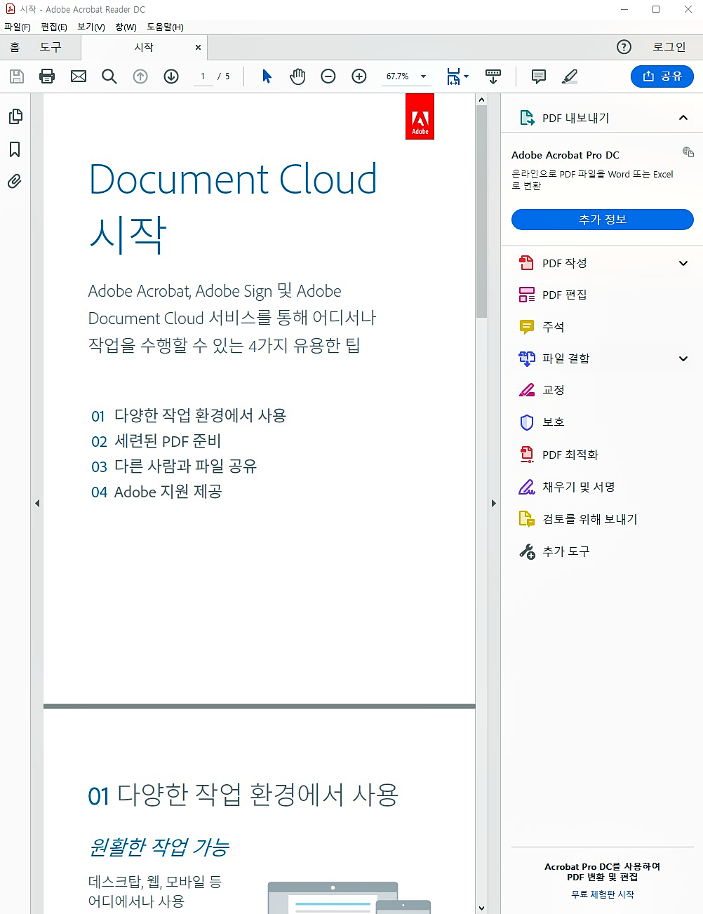Go to previous page arrow icon

click(140, 76)
